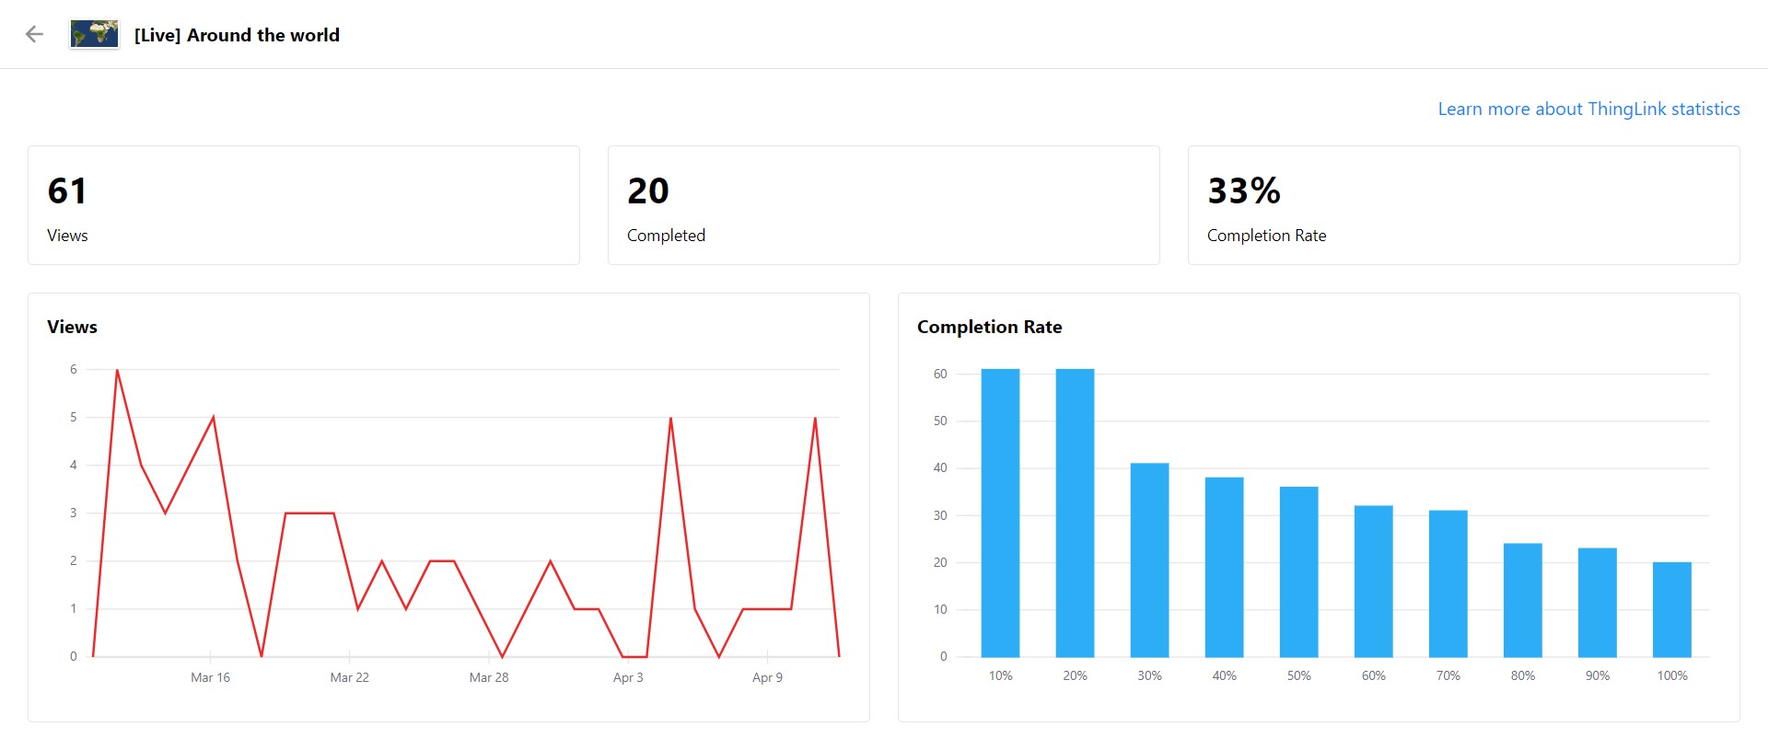
Task: Click the Mar 16 axis label
Action: point(210,677)
